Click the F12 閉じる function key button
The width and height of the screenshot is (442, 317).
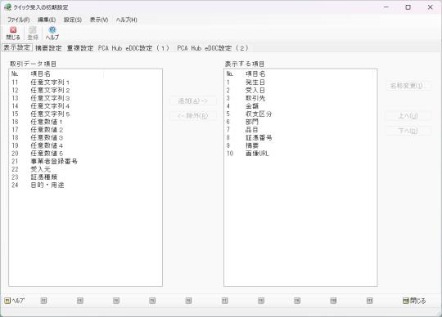[414, 301]
